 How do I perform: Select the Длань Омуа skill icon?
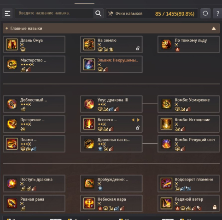click(12, 45)
